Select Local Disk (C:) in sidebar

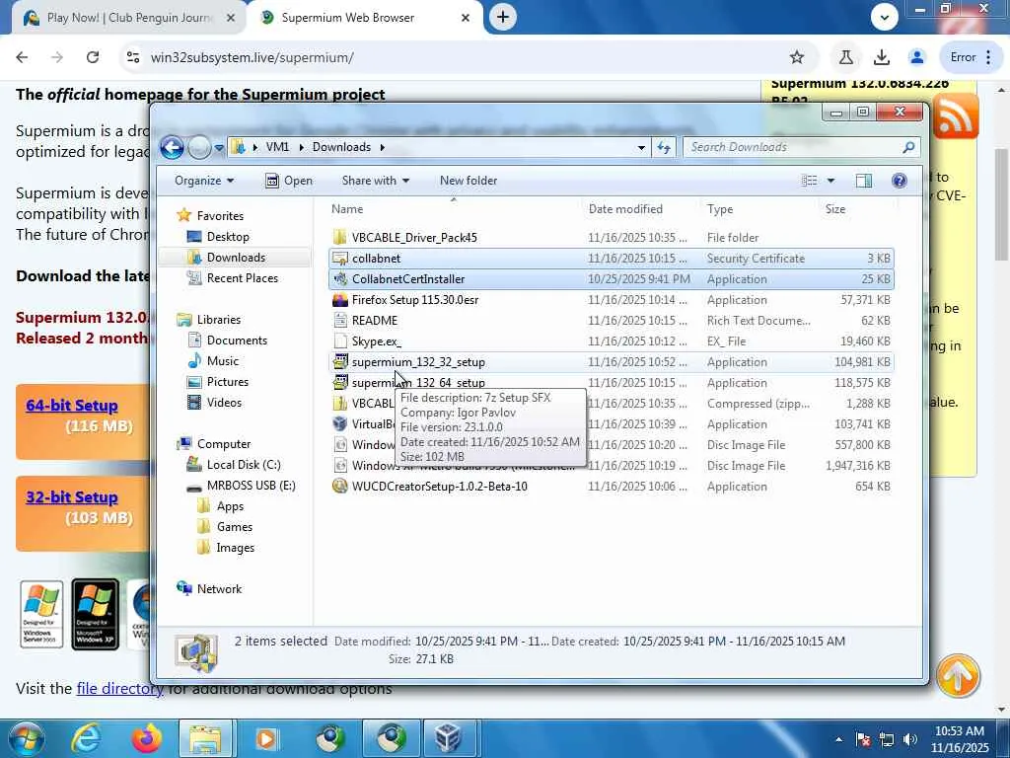[234, 464]
